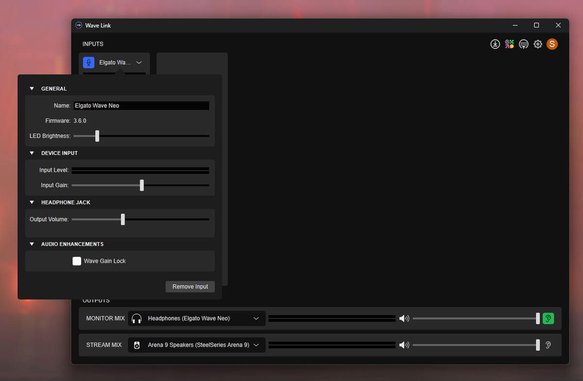Click the Input Gain slider handle
583x381 pixels.
point(142,185)
